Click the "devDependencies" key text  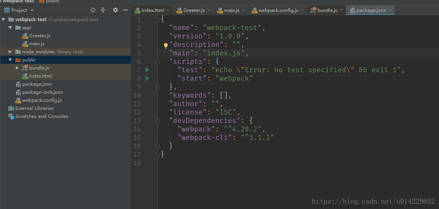205,121
